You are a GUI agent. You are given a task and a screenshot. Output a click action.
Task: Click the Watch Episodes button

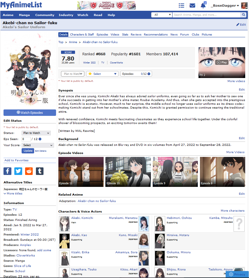[30, 113]
